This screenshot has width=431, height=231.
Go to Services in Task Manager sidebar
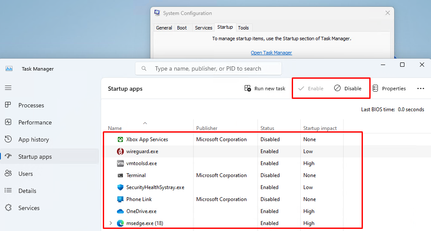(29, 208)
